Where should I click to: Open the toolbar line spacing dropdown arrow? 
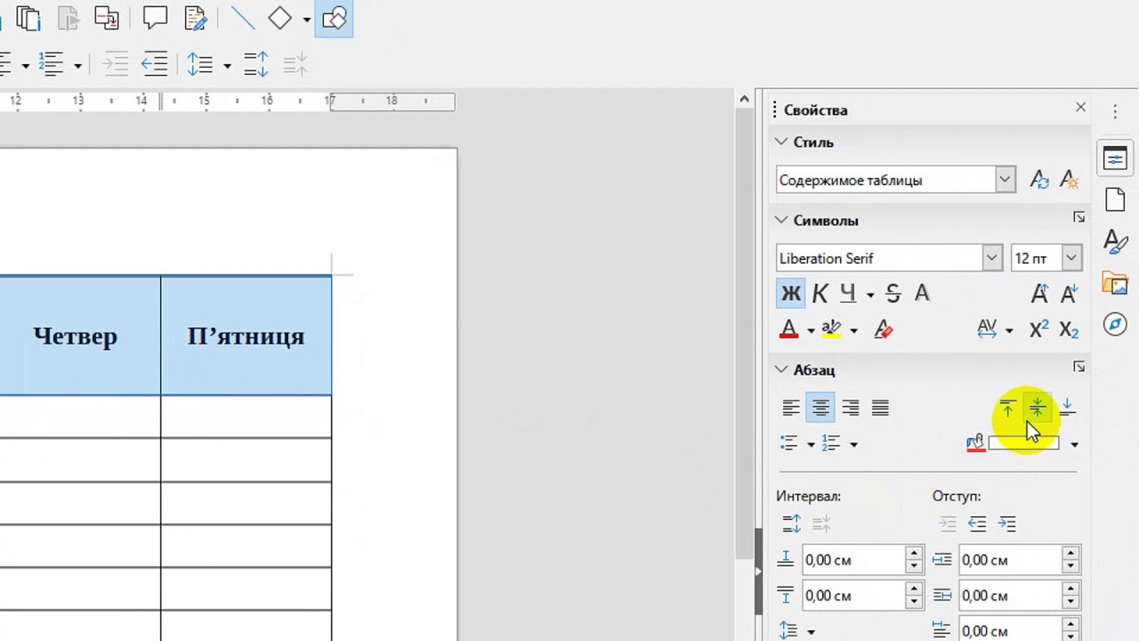pos(227,65)
